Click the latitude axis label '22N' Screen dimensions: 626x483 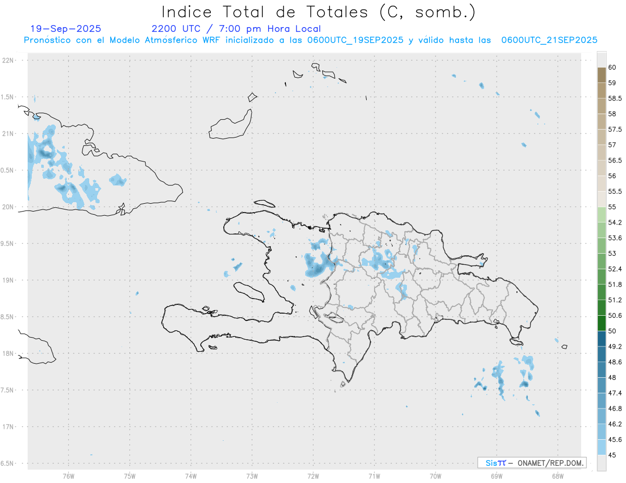pos(9,60)
